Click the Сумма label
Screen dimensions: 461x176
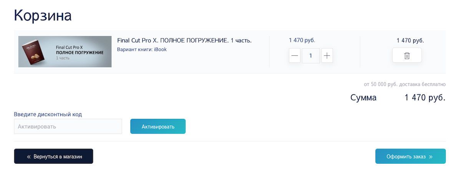363,98
